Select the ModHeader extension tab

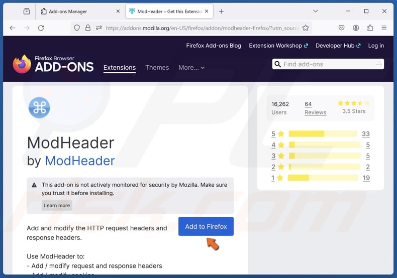(169, 12)
